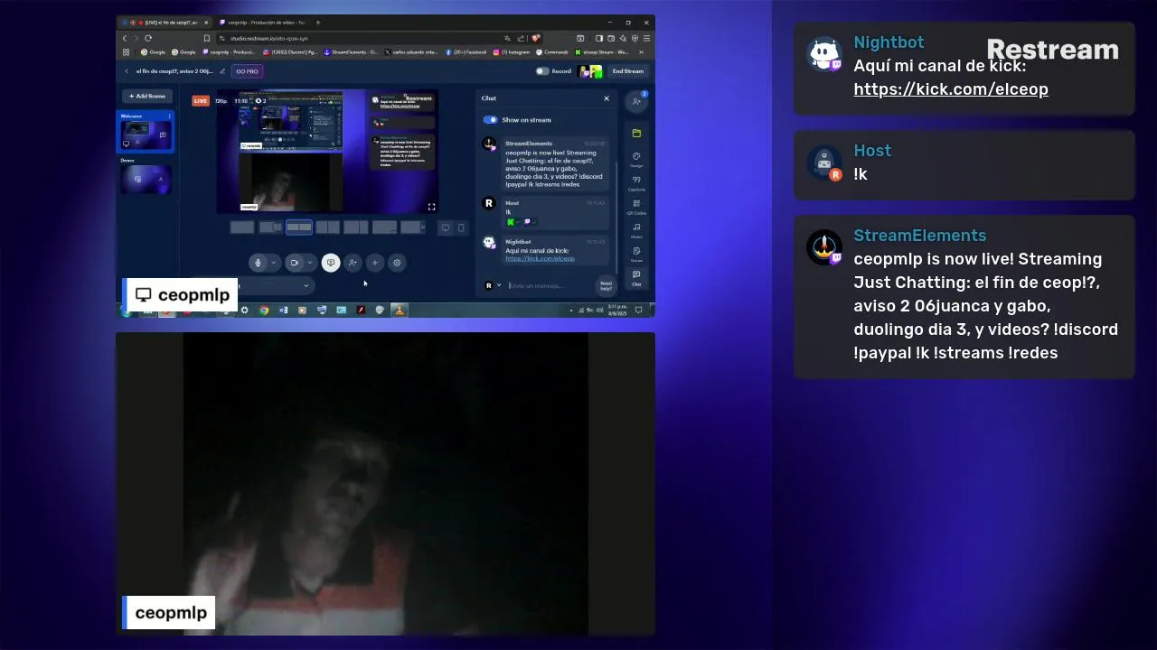The image size is (1157, 650).
Task: Open the studio settings gear icon
Action: tap(397, 263)
